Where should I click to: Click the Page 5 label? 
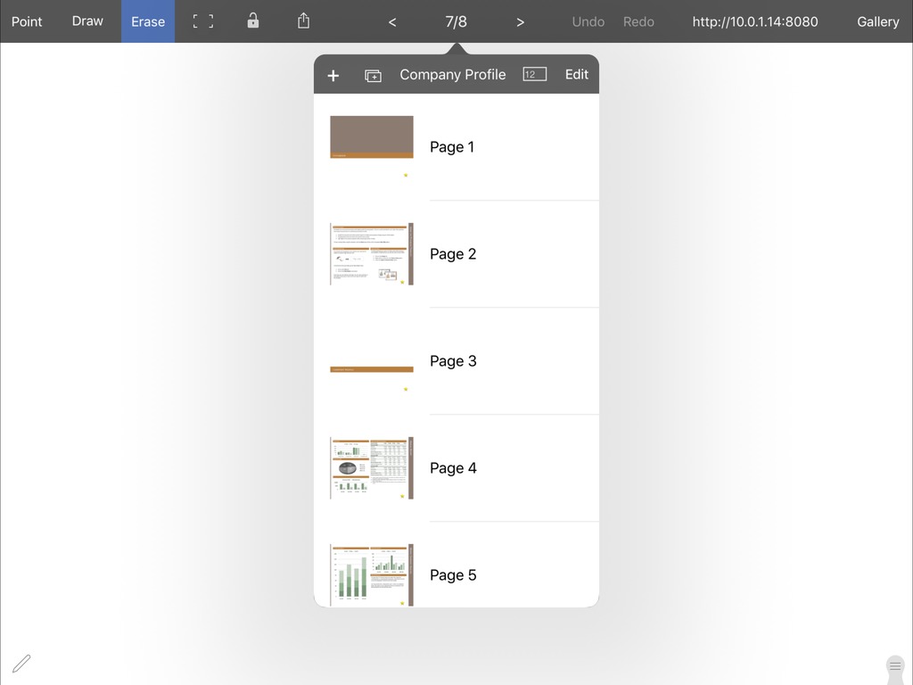click(453, 575)
